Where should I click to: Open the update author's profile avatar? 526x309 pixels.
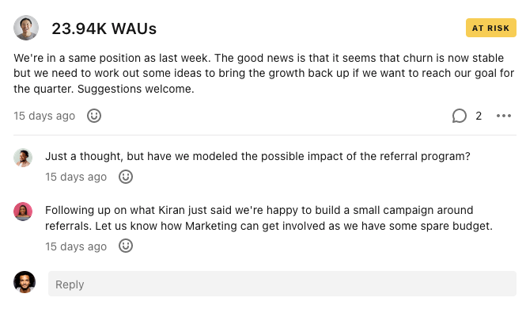26,28
